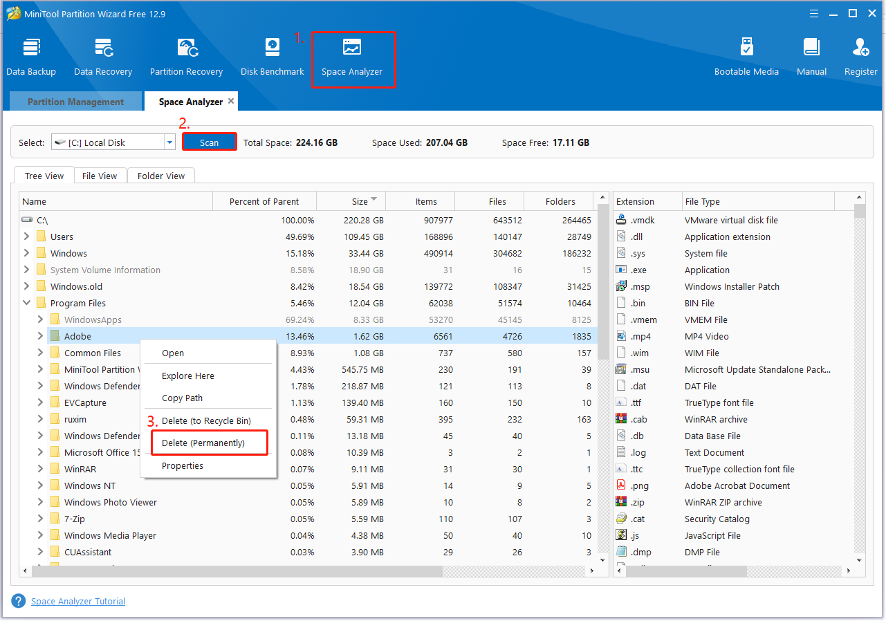886x621 pixels.
Task: Expand the System Volume Information node
Action: pos(26,270)
